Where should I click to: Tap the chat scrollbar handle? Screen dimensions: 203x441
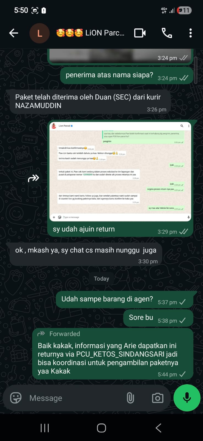pos(196,70)
